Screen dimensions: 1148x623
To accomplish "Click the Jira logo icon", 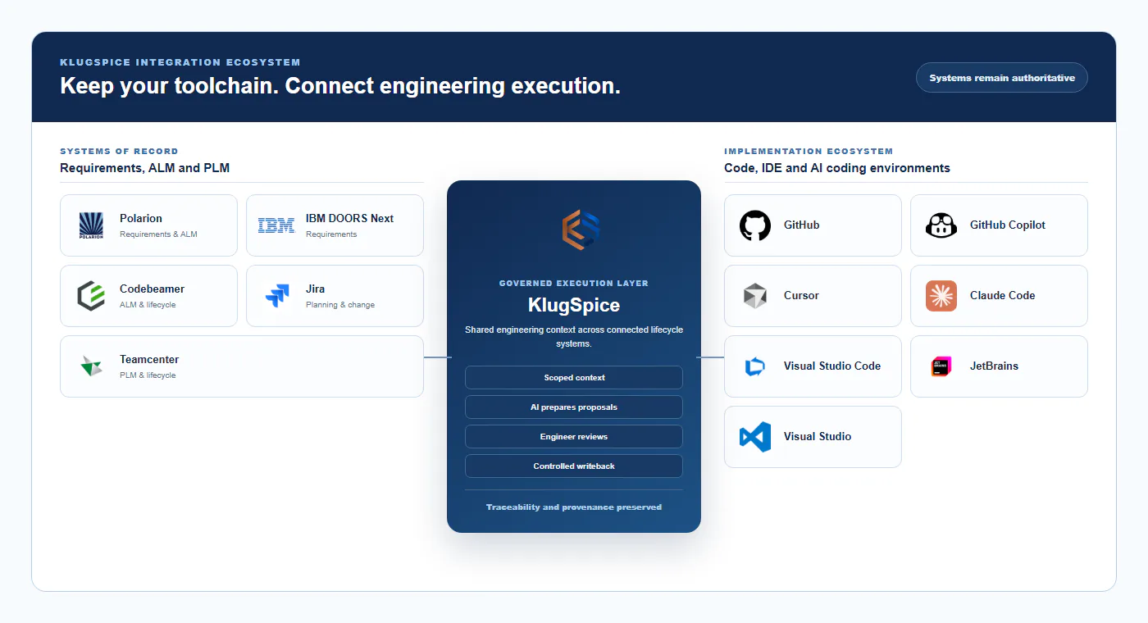I will point(277,296).
